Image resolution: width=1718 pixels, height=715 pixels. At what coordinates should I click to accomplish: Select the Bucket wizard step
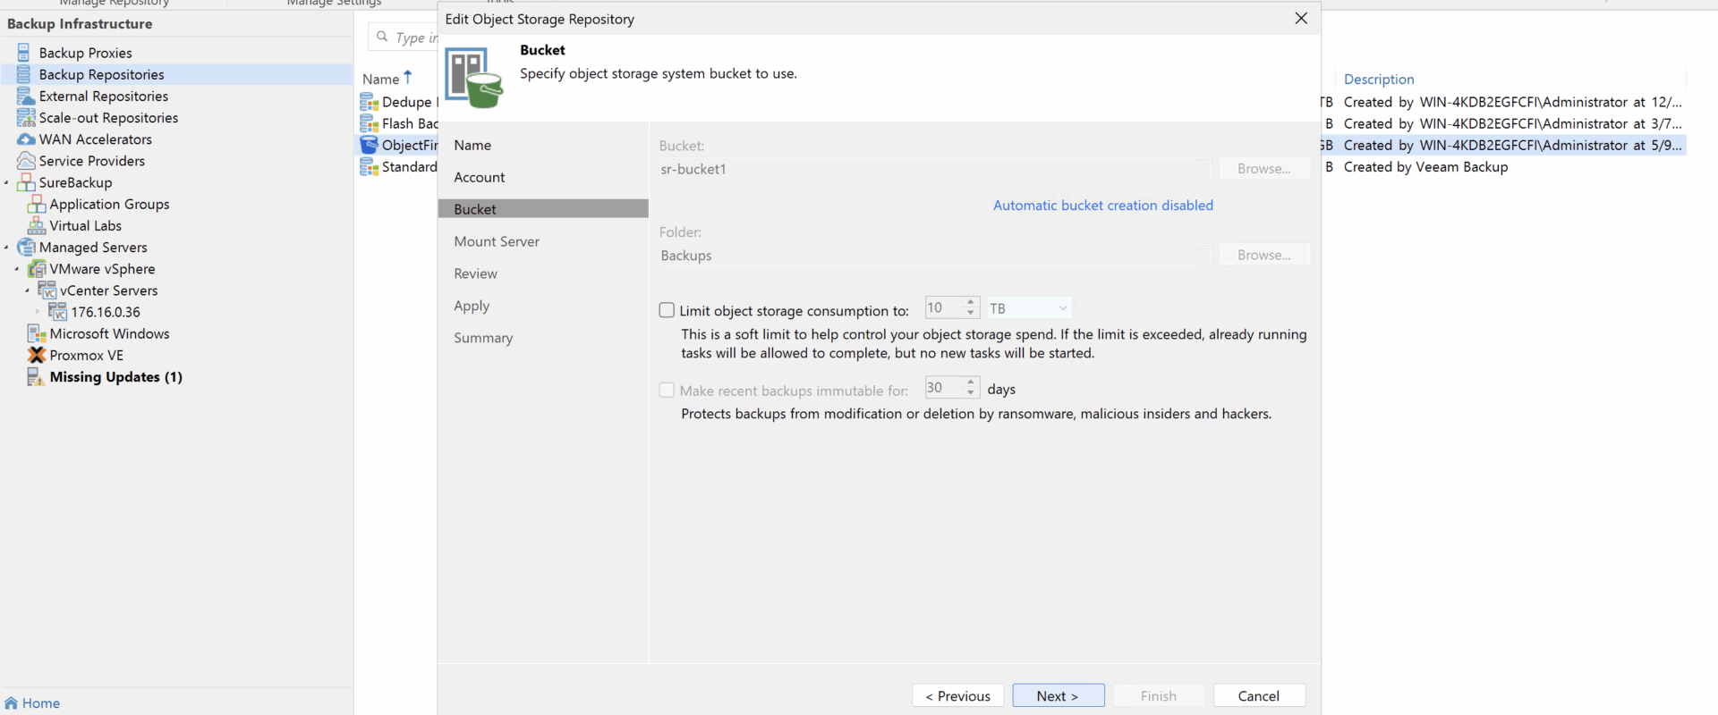pyautogui.click(x=543, y=209)
